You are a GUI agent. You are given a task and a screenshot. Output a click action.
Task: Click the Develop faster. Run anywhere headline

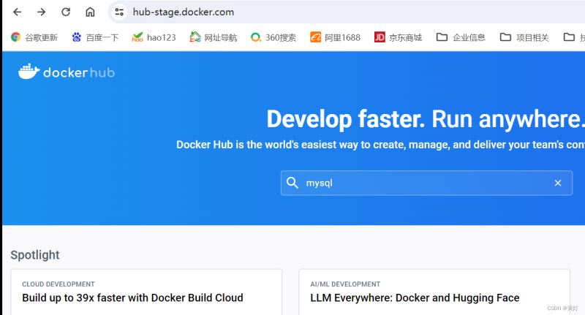tap(426, 119)
